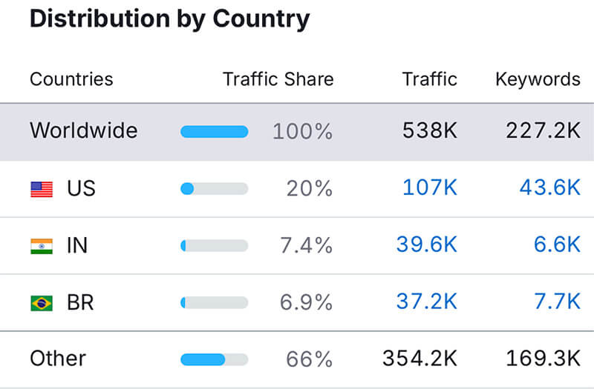Viewport: 594px width, 389px height.
Task: Open India traffic value 39.6K
Action: click(426, 245)
